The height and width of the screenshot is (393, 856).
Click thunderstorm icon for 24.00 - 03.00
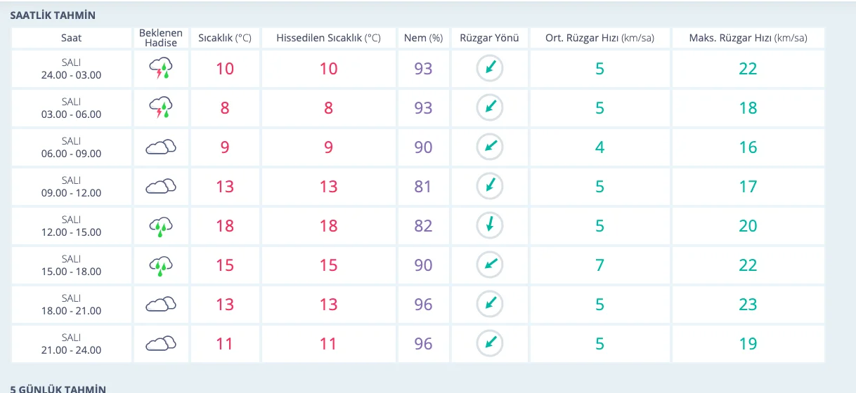pos(160,68)
